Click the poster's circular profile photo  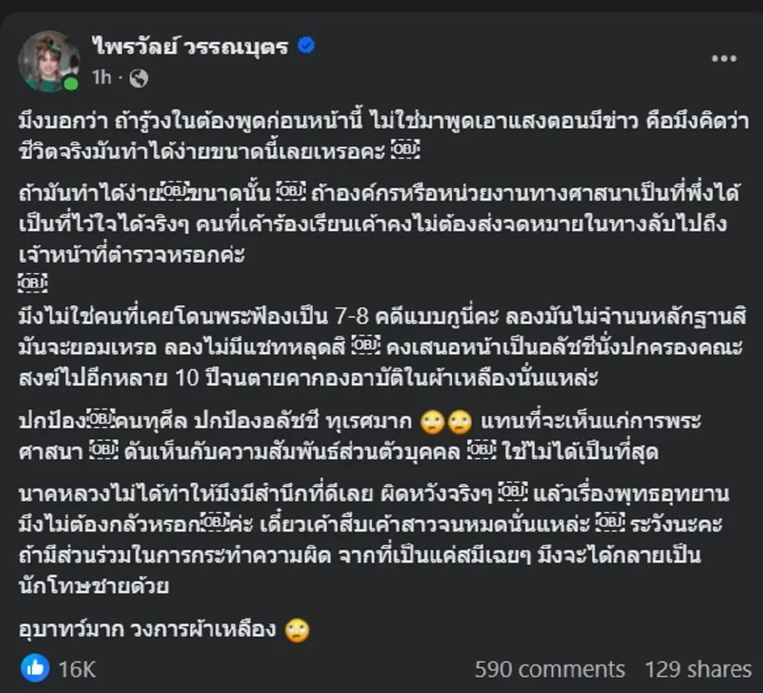point(50,61)
